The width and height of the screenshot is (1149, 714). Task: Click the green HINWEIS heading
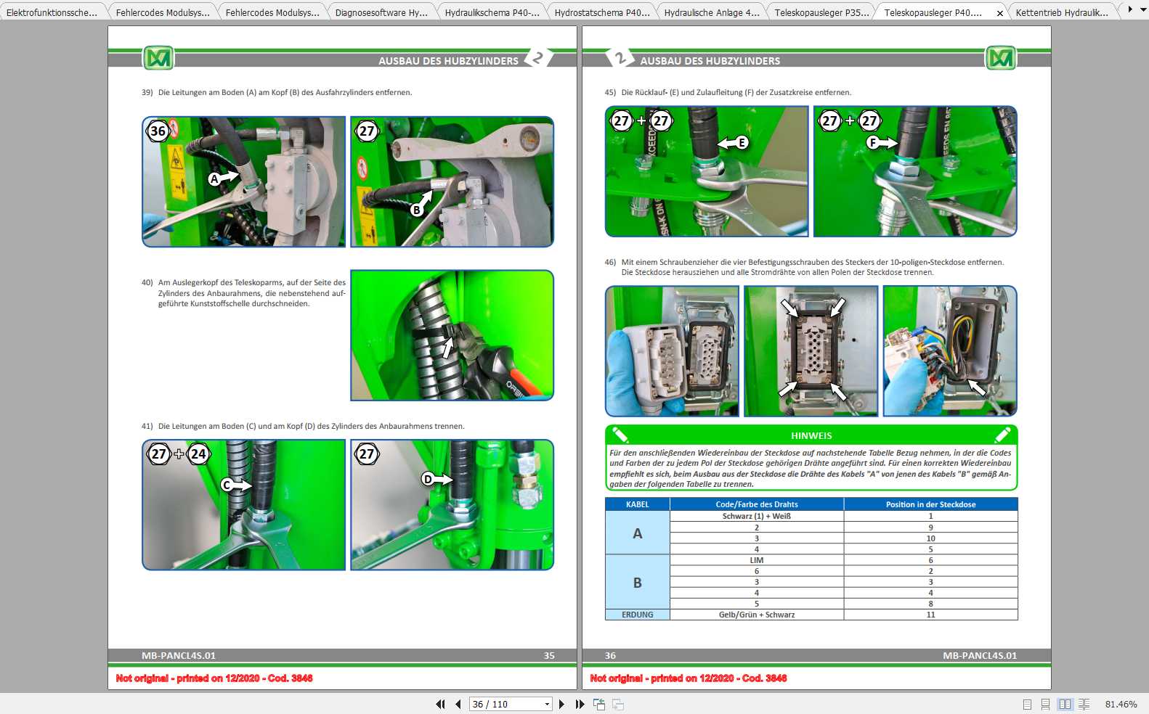(x=811, y=435)
